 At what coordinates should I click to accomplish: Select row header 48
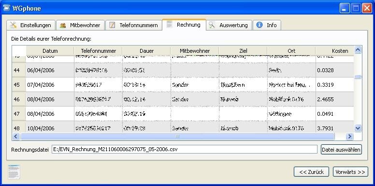(19, 126)
